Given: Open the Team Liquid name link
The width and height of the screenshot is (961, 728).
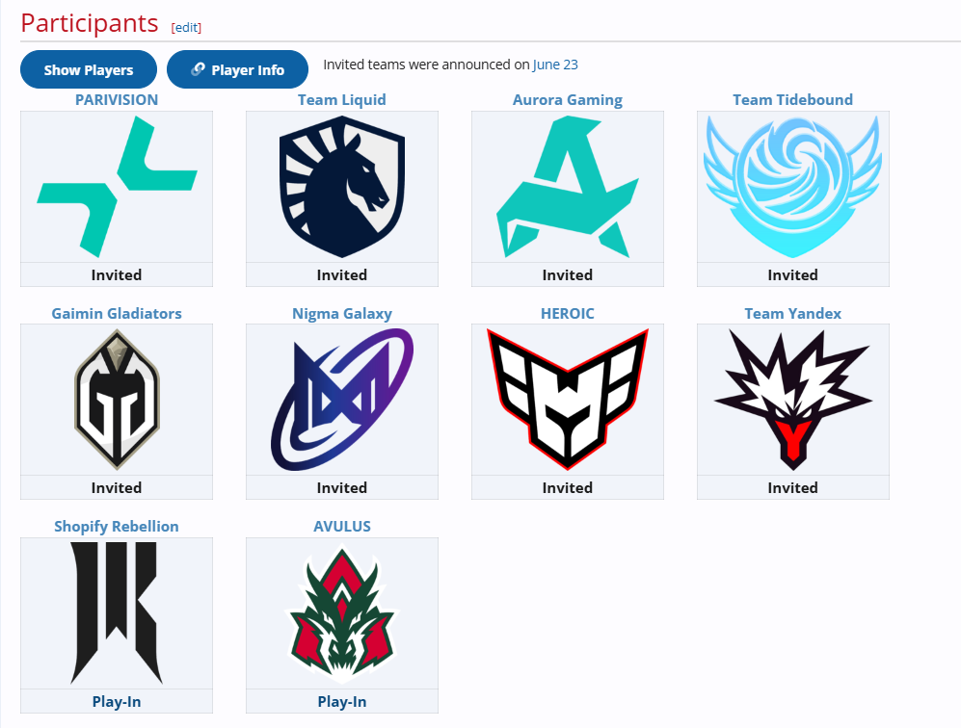Looking at the screenshot, I should [x=342, y=100].
